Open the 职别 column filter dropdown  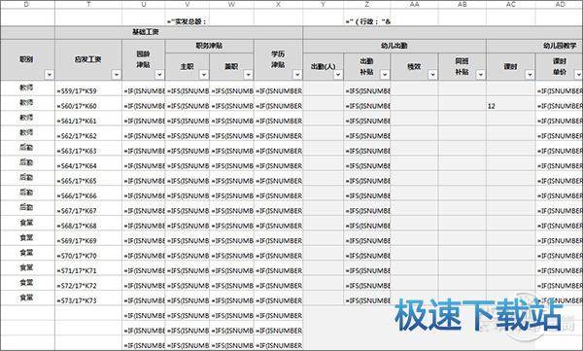50,75
